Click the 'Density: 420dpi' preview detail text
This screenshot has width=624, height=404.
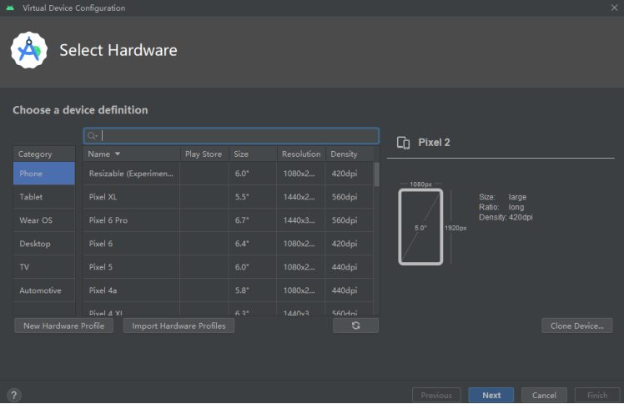pos(506,217)
